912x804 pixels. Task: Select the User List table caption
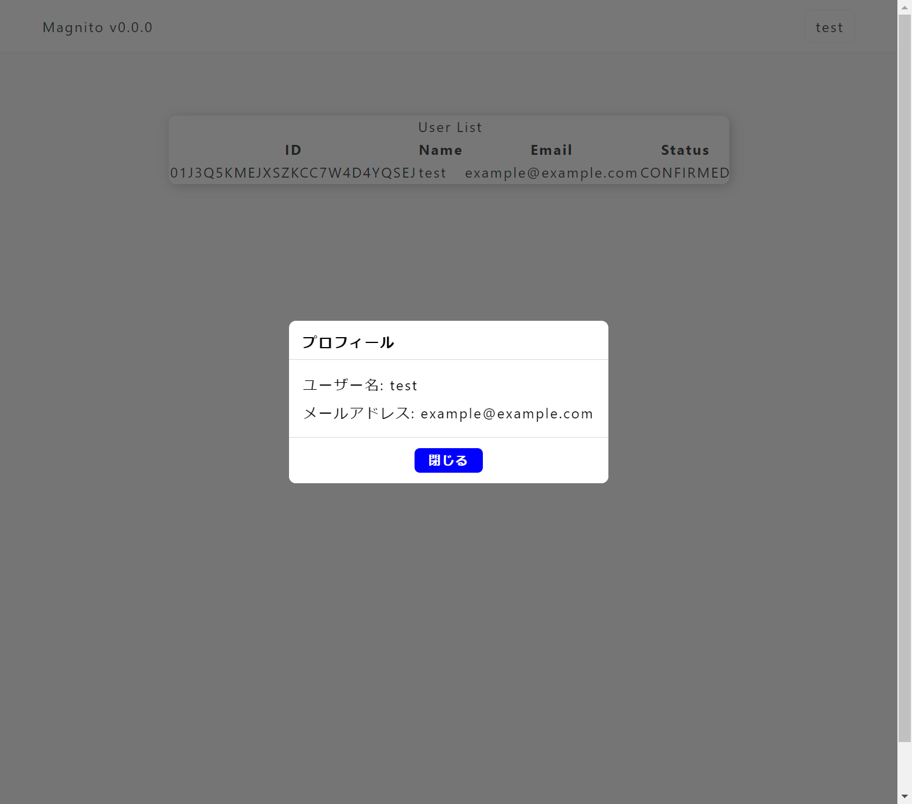(x=450, y=127)
